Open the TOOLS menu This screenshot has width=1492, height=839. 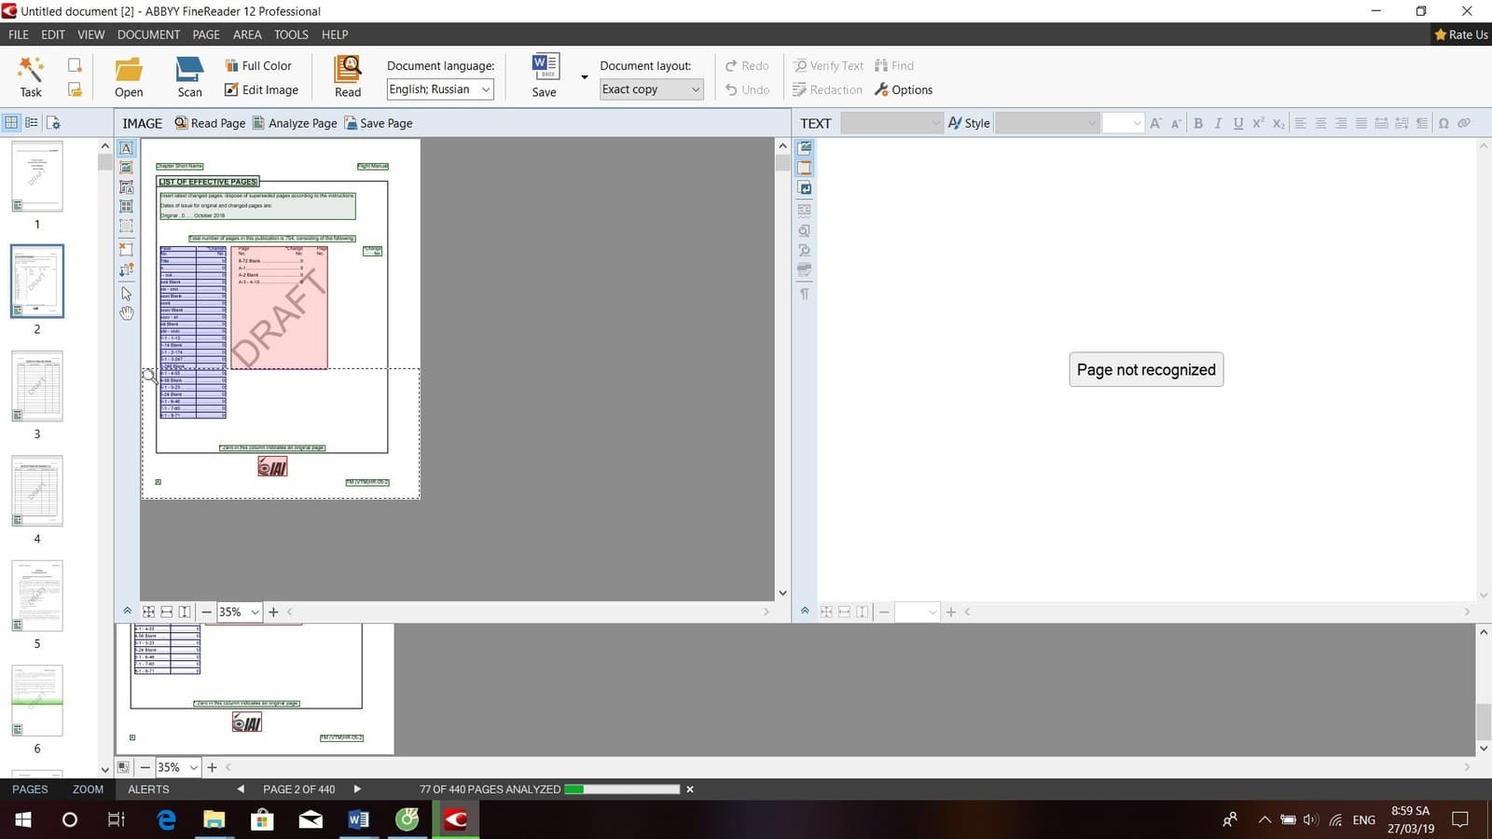[291, 34]
